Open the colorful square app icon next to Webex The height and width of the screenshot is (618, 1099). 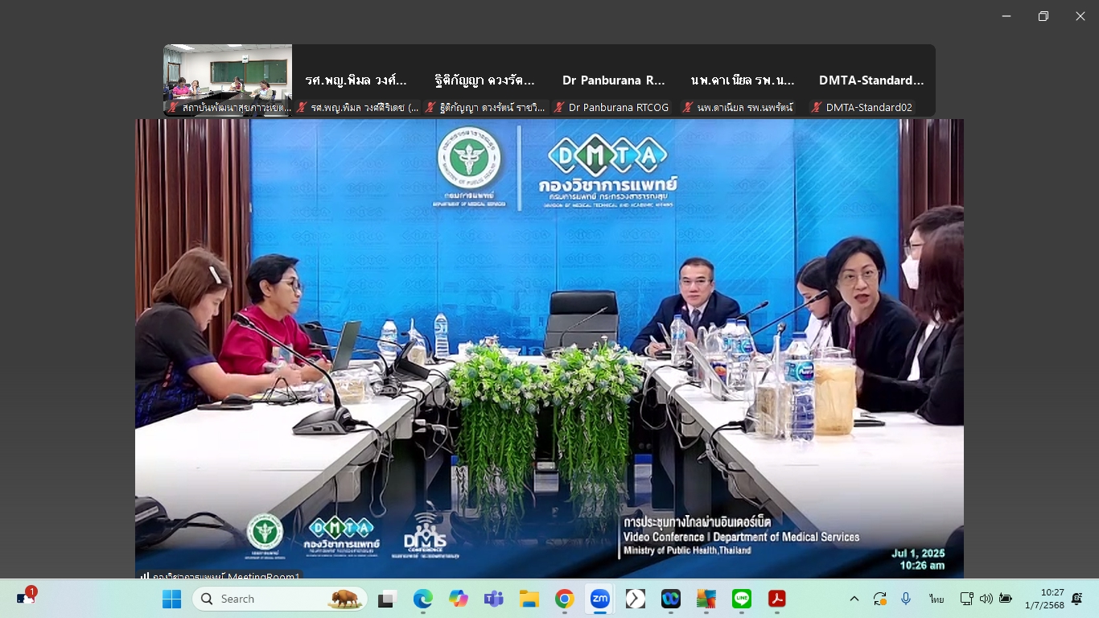coord(706,599)
